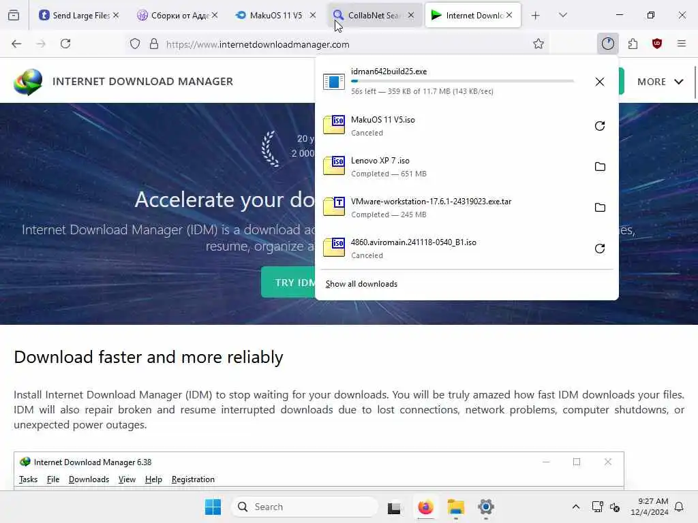Viewport: 698px width, 523px height.
Task: Open Firefox application menu
Action: tap(682, 44)
